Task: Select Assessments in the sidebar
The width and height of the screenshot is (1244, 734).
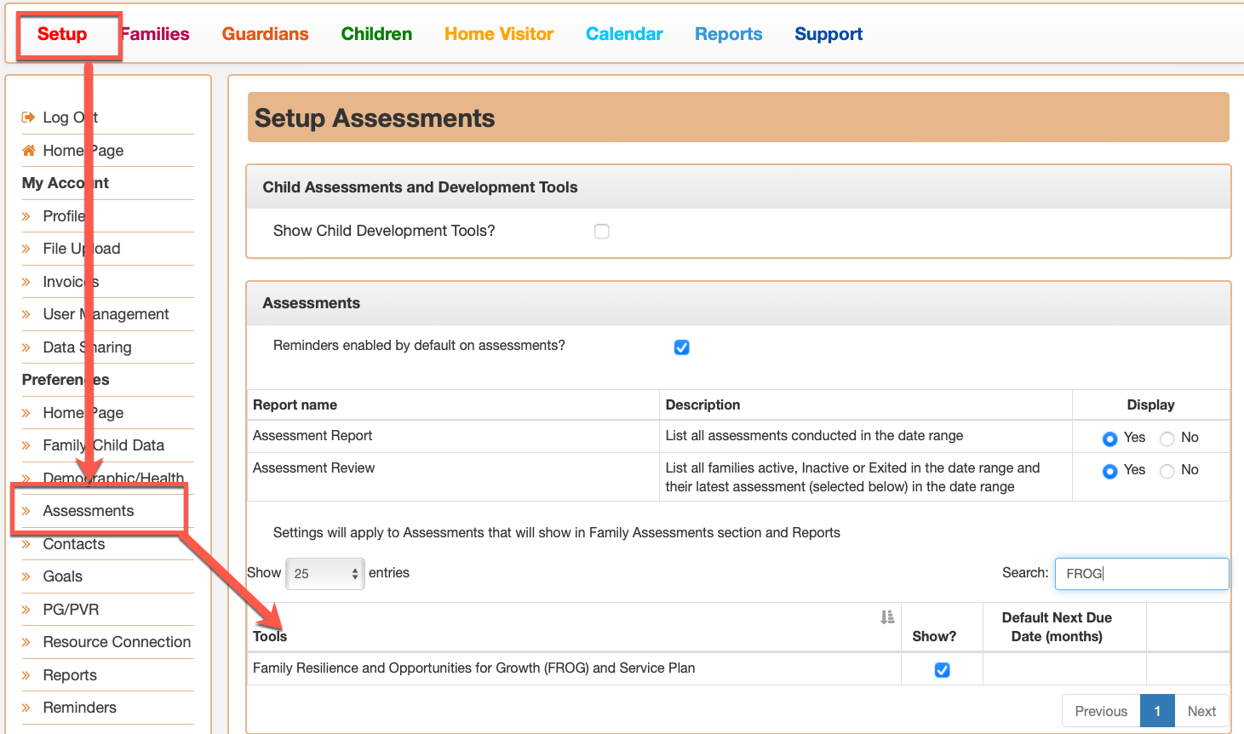Action: 89,511
